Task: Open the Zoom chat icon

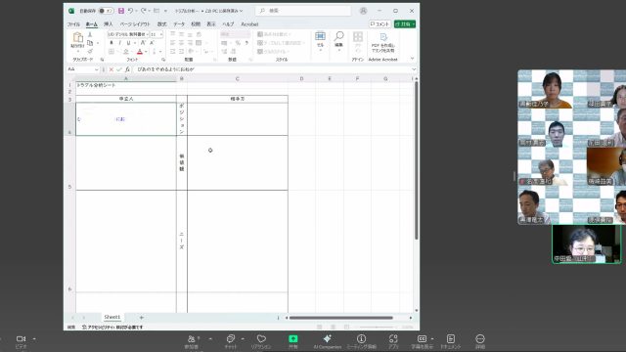Action: pyautogui.click(x=231, y=339)
